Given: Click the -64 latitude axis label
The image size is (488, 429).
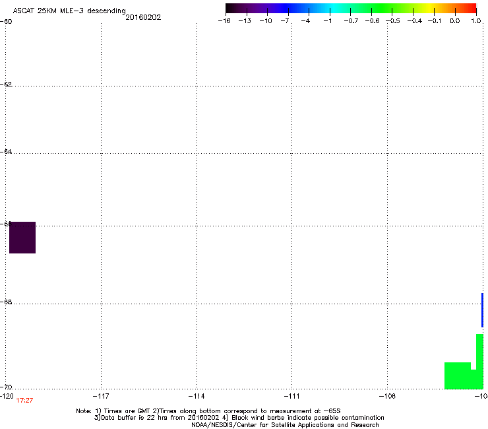Looking at the screenshot, I should pos(6,151).
